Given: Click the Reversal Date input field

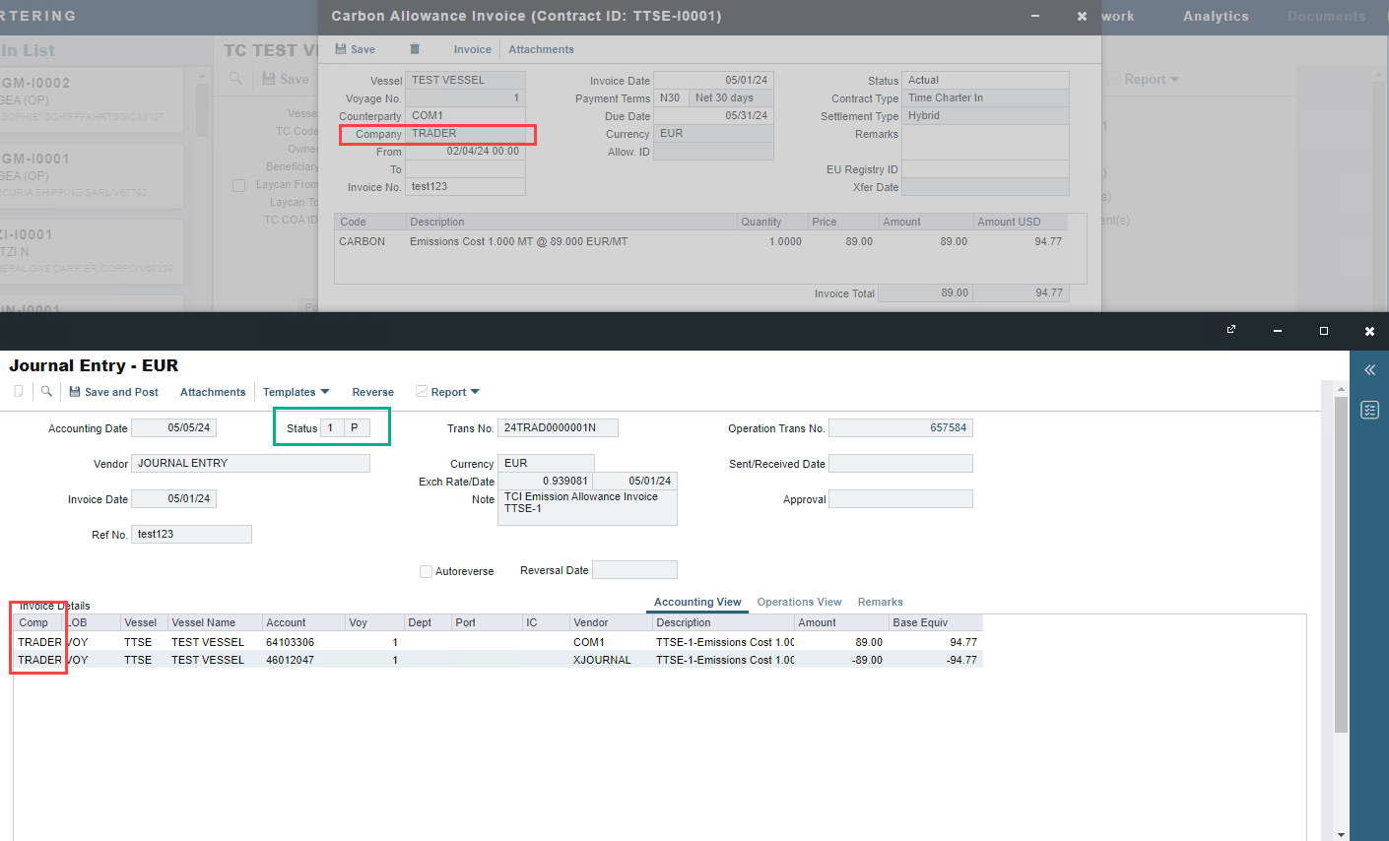Looking at the screenshot, I should (634, 570).
